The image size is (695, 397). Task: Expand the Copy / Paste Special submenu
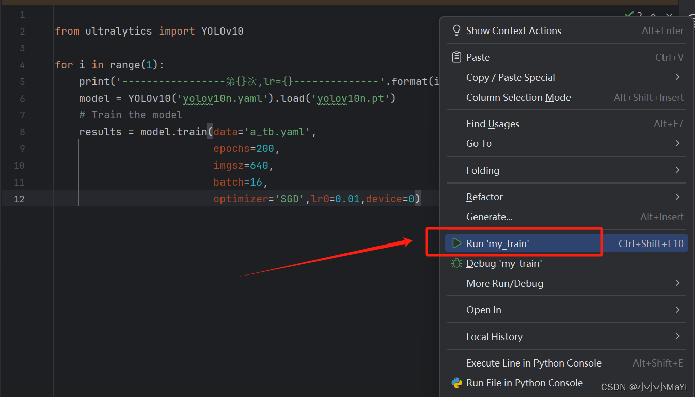[567, 77]
